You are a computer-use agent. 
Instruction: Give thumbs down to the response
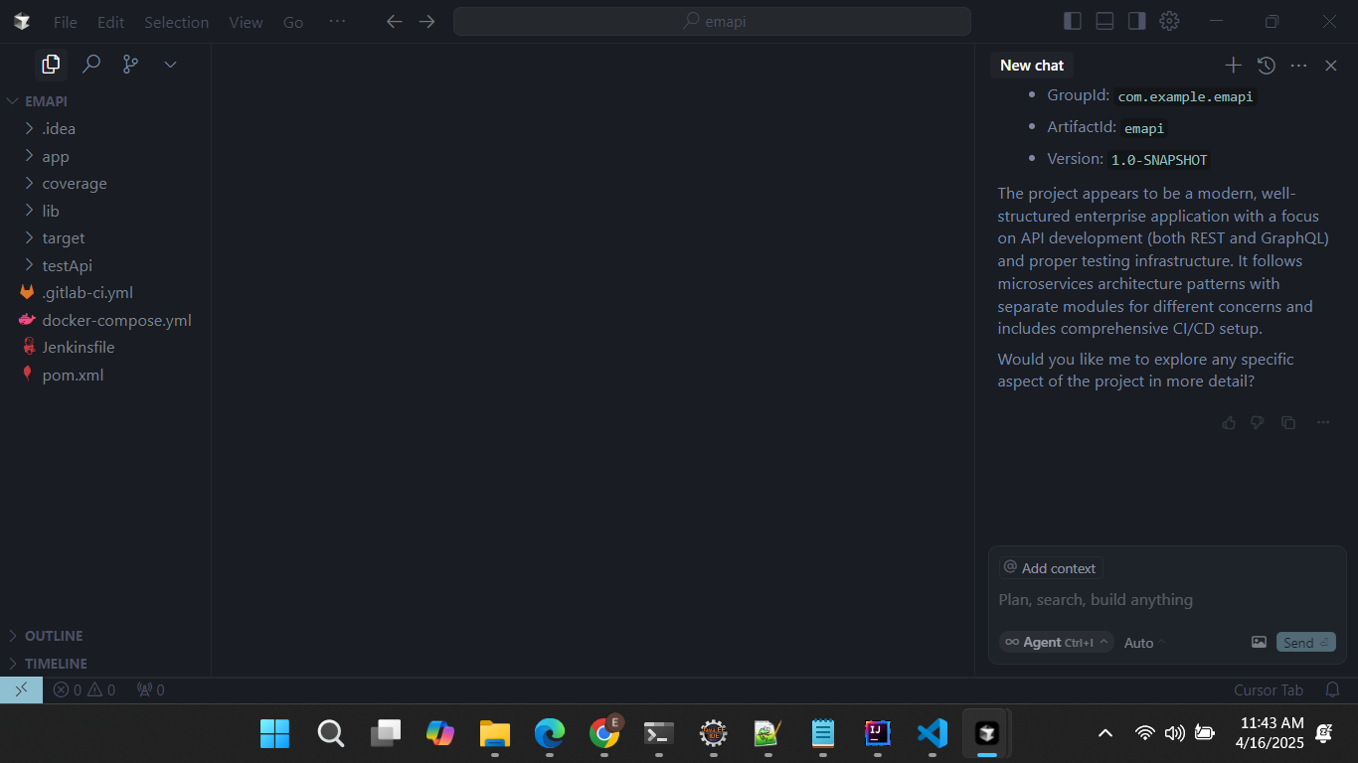[1257, 422]
